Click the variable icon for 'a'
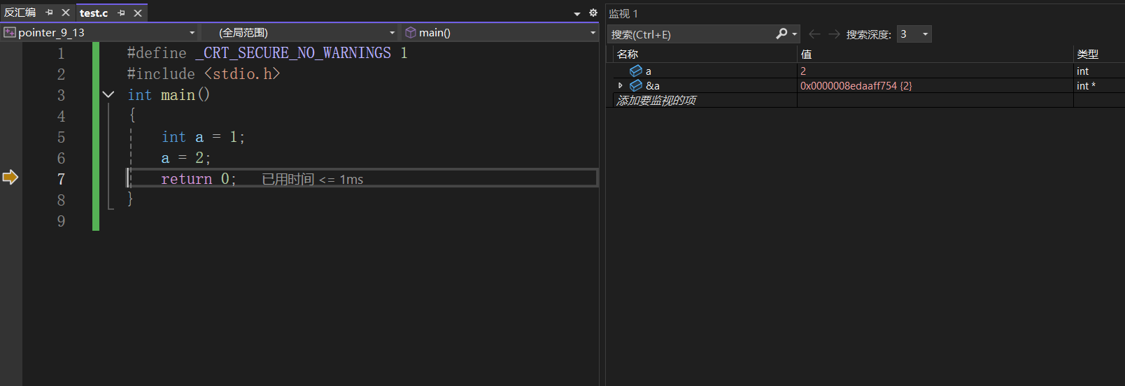 click(x=636, y=71)
